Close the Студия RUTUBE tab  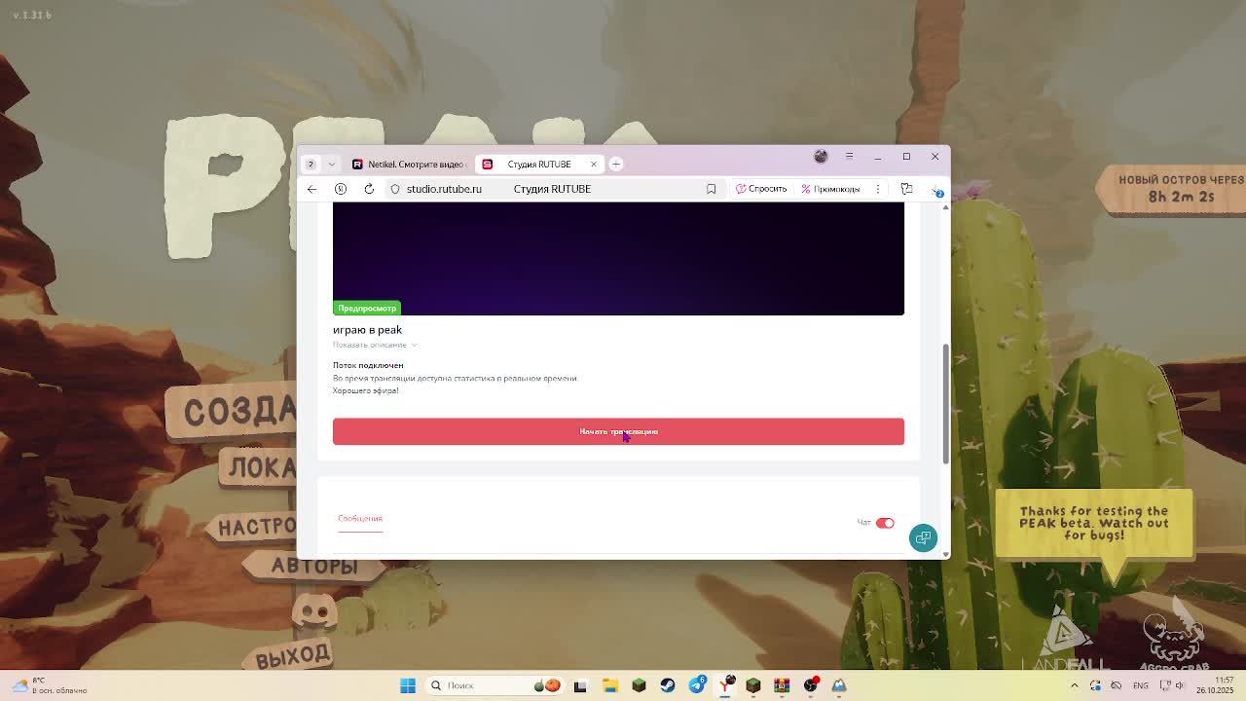coord(593,164)
